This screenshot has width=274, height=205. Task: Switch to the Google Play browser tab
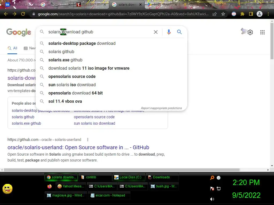click(162, 5)
